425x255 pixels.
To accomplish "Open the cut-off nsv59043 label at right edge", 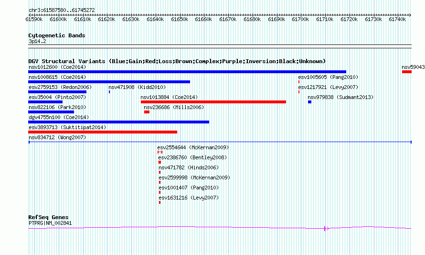I will pyautogui.click(x=413, y=67).
